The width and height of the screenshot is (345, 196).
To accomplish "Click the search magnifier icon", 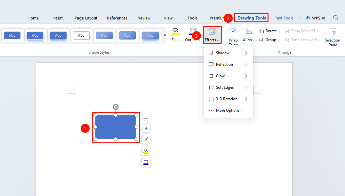I will coord(335,18).
